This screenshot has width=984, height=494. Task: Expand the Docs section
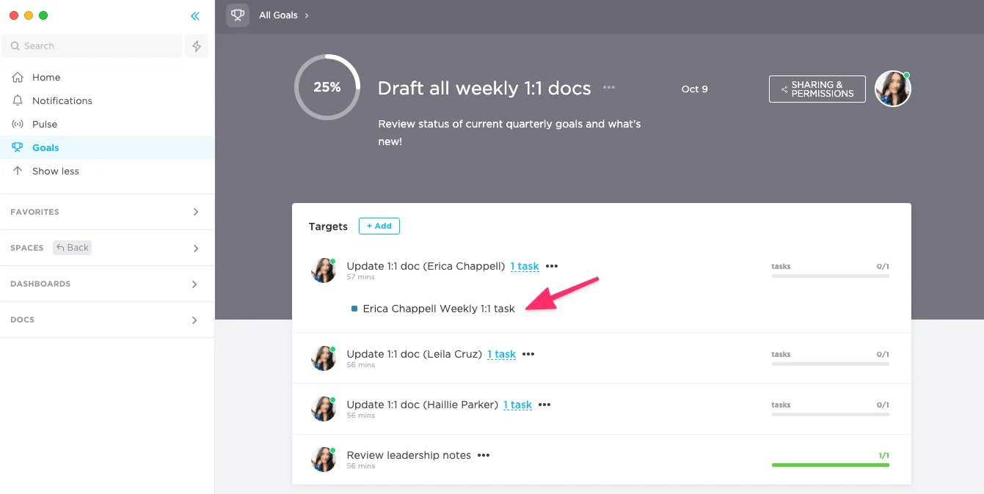107,320
